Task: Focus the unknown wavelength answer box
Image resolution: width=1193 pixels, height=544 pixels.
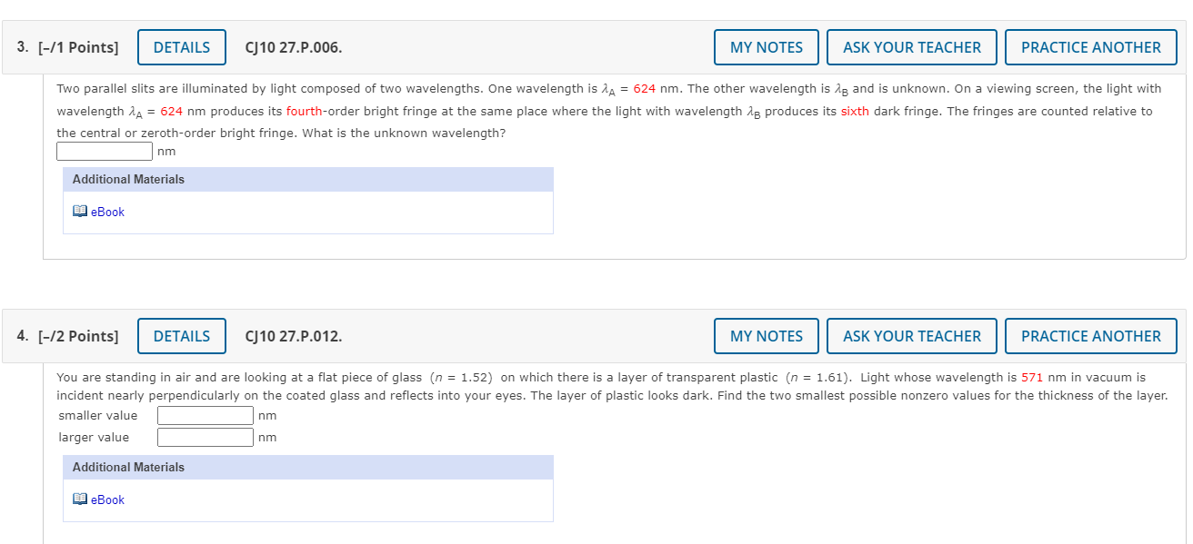Action: (105, 151)
